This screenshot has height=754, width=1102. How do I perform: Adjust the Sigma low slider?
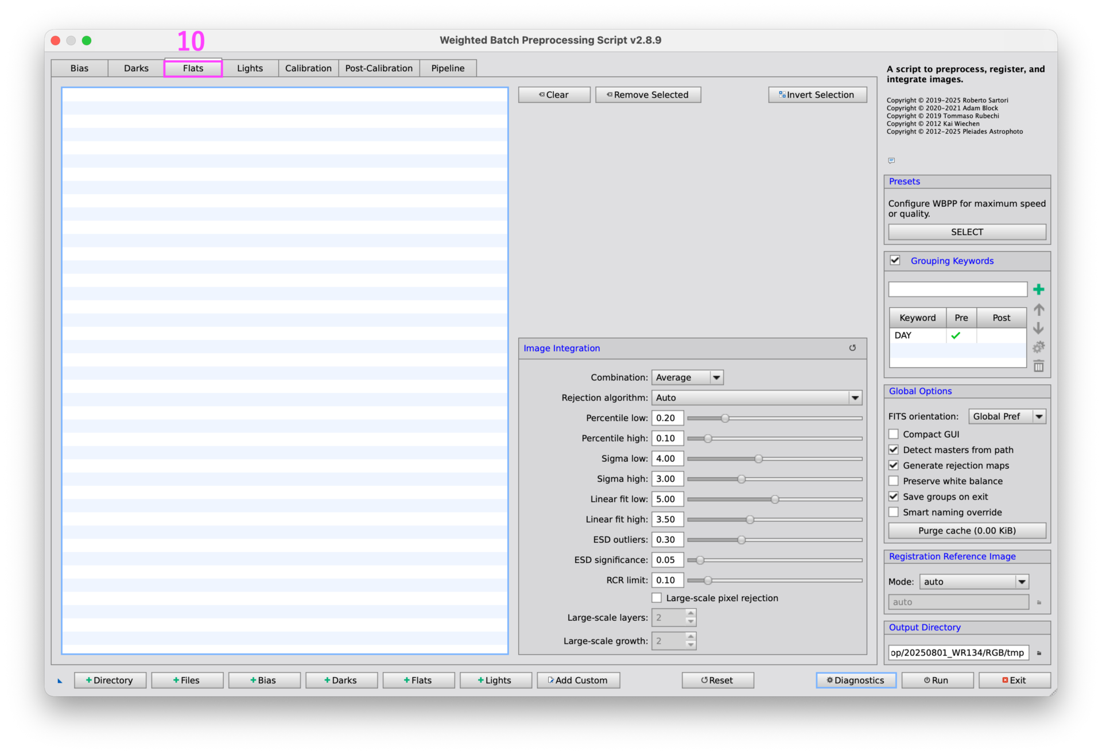759,459
